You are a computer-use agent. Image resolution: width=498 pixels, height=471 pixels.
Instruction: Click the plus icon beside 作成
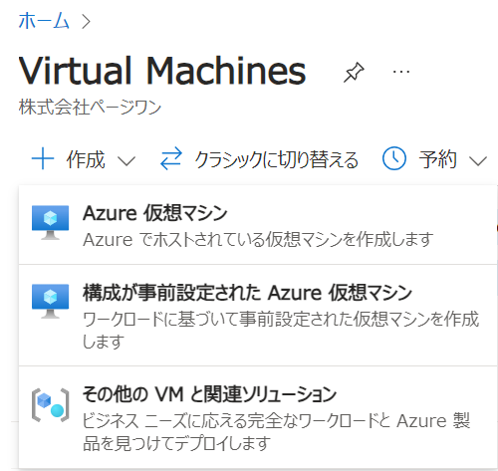coord(43,159)
